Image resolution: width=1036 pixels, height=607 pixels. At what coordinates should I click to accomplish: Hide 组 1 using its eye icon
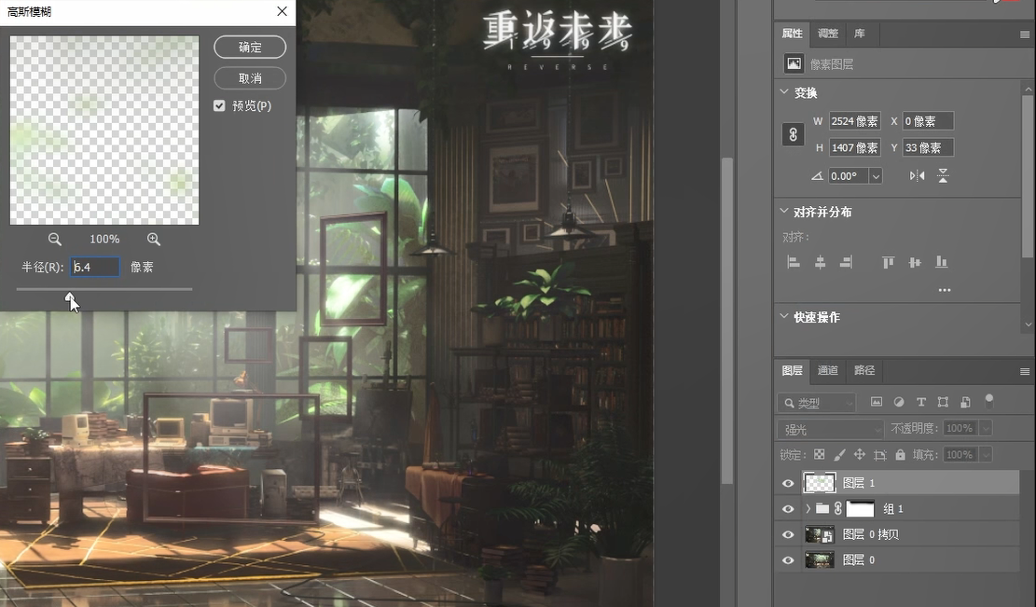coord(788,508)
